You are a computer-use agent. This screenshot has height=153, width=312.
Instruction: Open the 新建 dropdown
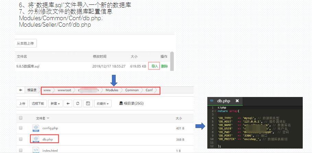pyautogui.click(x=55, y=103)
